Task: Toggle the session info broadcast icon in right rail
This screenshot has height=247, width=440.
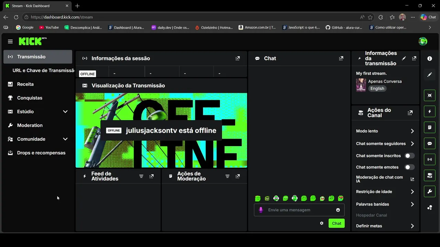Action: coord(430,160)
